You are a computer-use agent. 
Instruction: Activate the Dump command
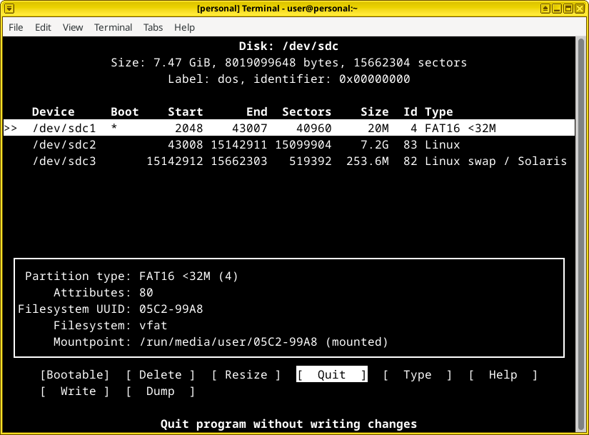160,391
